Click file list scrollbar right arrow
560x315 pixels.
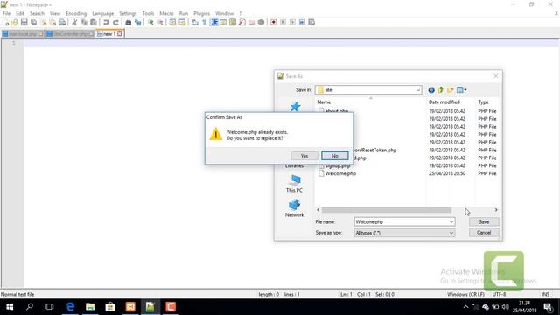point(496,210)
